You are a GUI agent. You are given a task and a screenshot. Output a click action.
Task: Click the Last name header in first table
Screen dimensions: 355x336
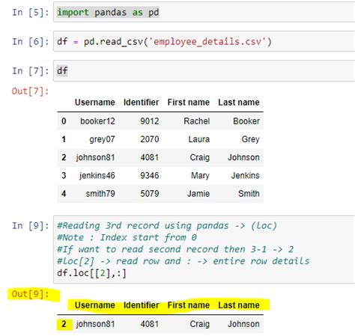(x=239, y=103)
